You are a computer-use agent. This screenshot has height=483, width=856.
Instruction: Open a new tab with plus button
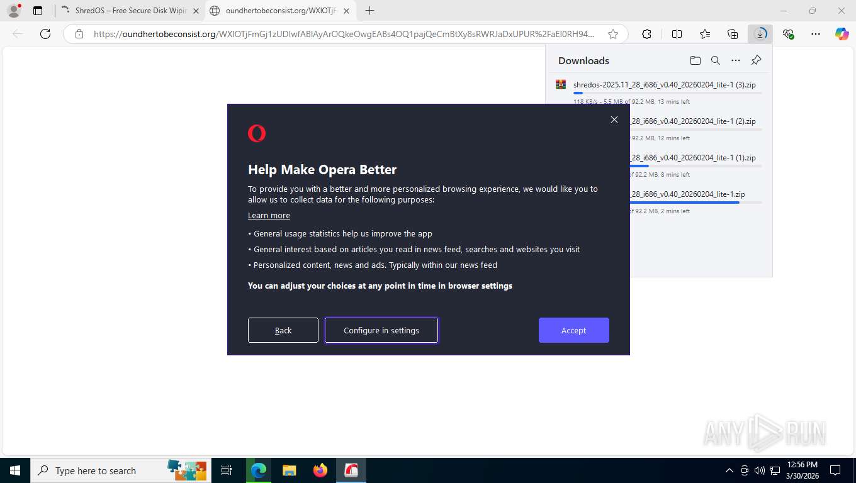tap(369, 11)
